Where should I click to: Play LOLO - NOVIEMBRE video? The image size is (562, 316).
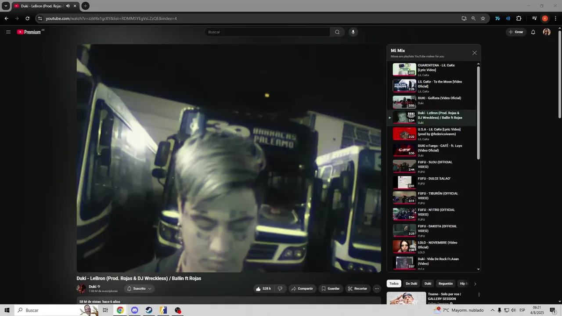click(432, 247)
